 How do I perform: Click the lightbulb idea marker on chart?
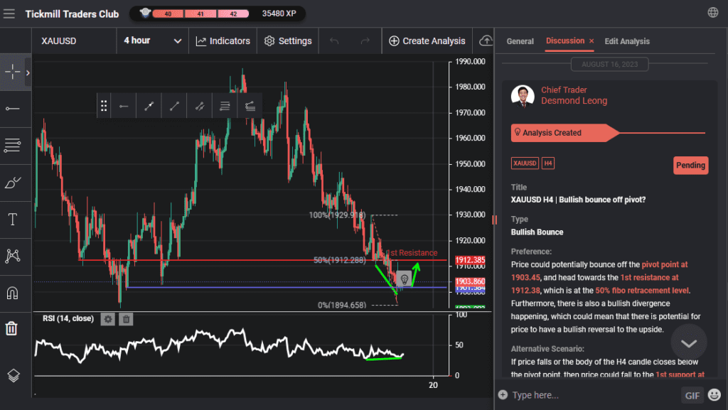pyautogui.click(x=404, y=279)
